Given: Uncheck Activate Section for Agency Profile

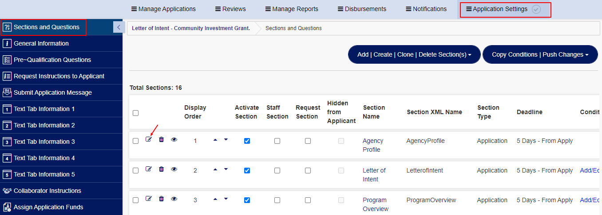Looking at the screenshot, I should click(247, 141).
